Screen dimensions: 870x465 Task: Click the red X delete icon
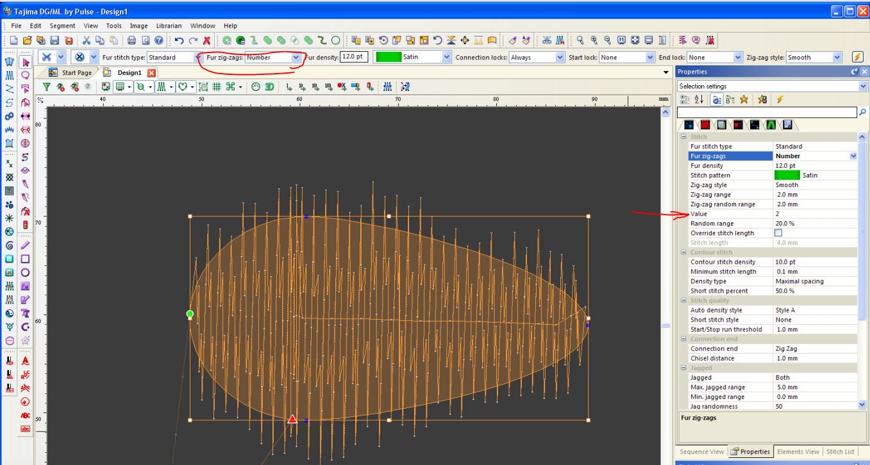point(206,41)
